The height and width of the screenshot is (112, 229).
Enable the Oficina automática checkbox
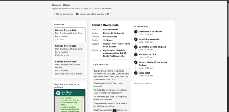point(53,14)
